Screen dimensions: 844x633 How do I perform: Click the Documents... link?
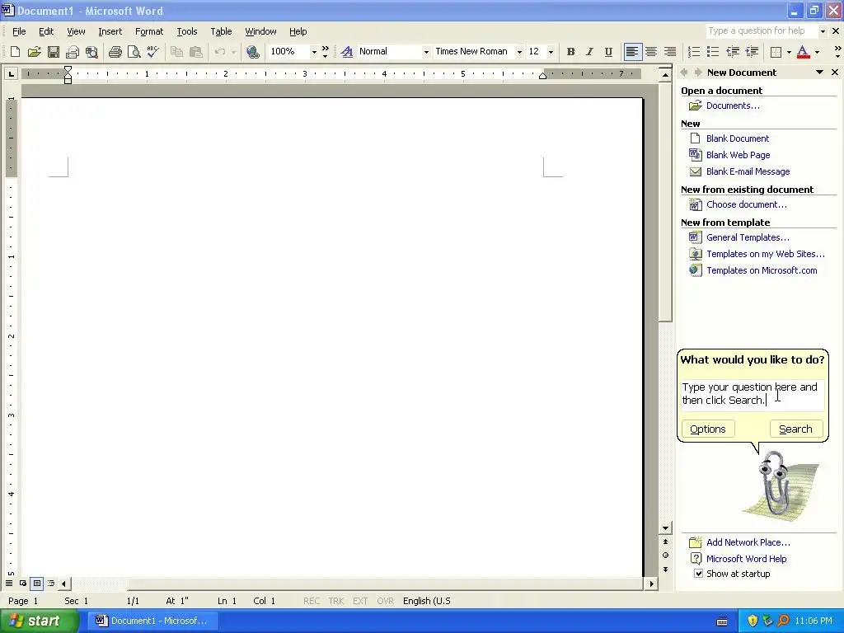(733, 105)
